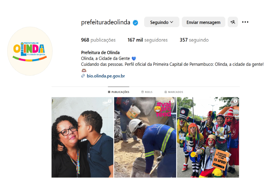Expand the Seguindo dropdown button
The width and height of the screenshot is (274, 179).
click(162, 22)
